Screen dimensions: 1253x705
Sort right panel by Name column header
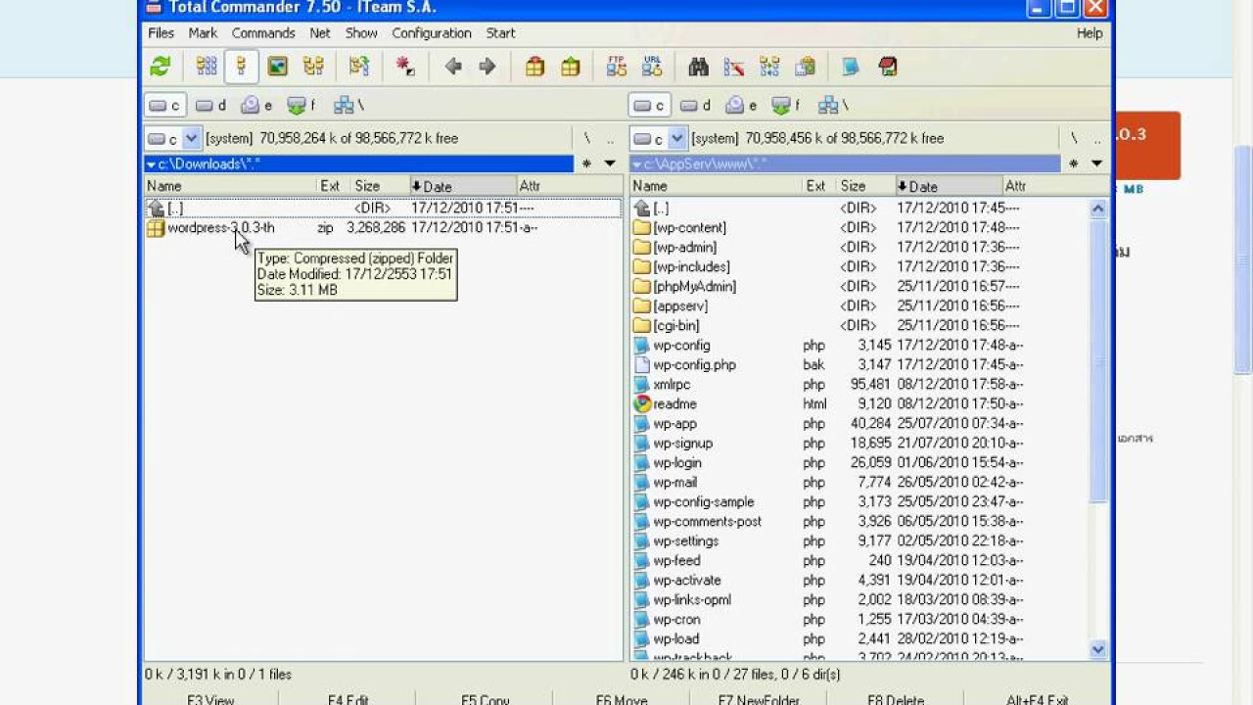716,186
